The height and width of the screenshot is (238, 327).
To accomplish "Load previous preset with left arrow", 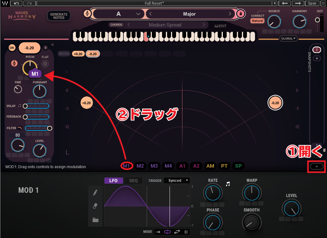I will tap(285, 3).
